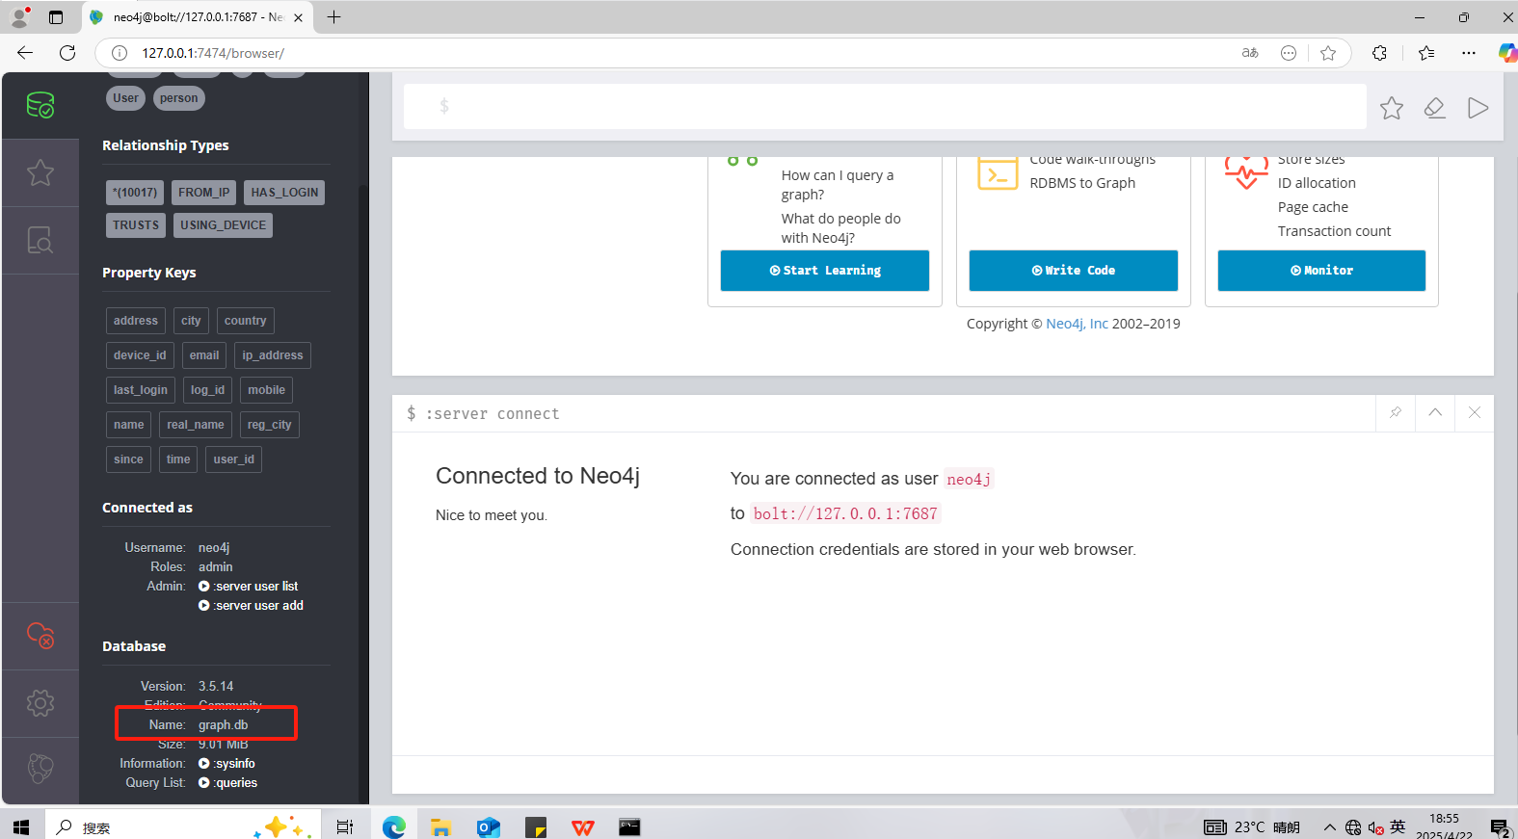Open WPS Office from the taskbar
Viewport: 1518px width, 839px height.
[x=582, y=827]
